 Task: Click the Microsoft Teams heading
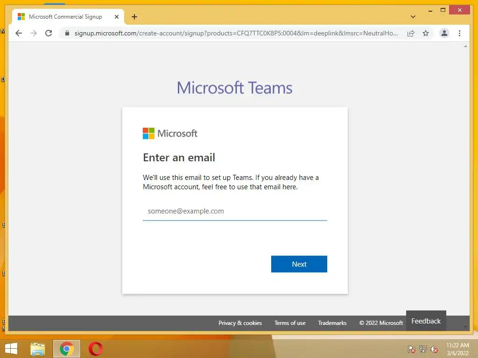[234, 88]
